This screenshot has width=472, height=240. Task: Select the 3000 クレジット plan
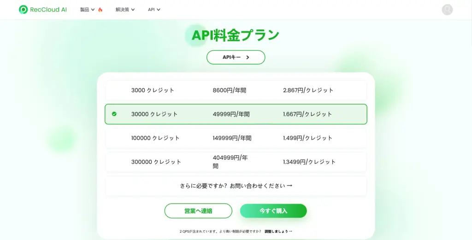tap(236, 90)
